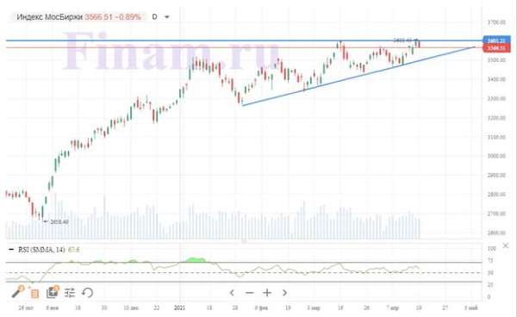Click the 3566.51 −0.89% price header
Screen dimensions: 517x317
(113, 17)
